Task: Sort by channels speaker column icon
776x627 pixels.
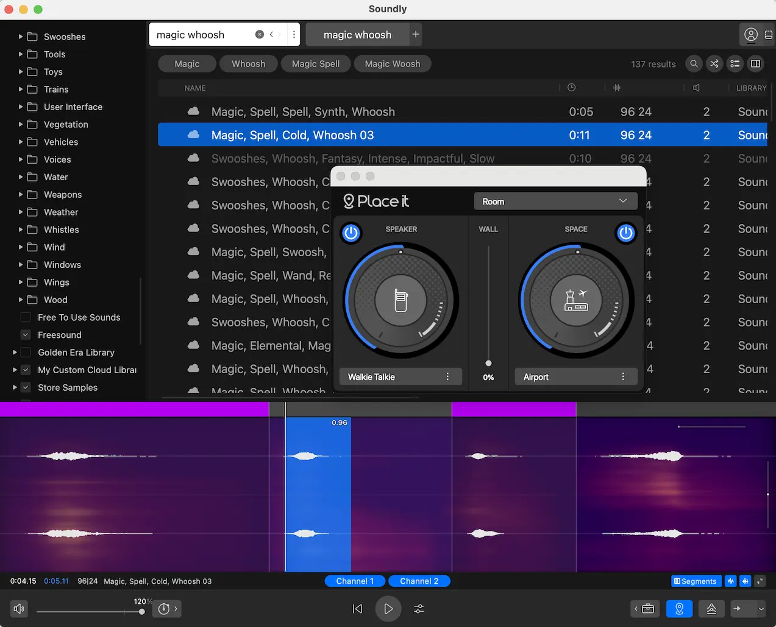Action: (x=696, y=88)
